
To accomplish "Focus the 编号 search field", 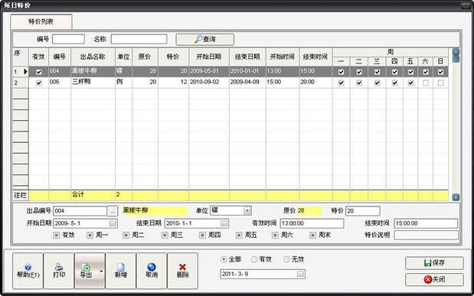I will (x=68, y=39).
